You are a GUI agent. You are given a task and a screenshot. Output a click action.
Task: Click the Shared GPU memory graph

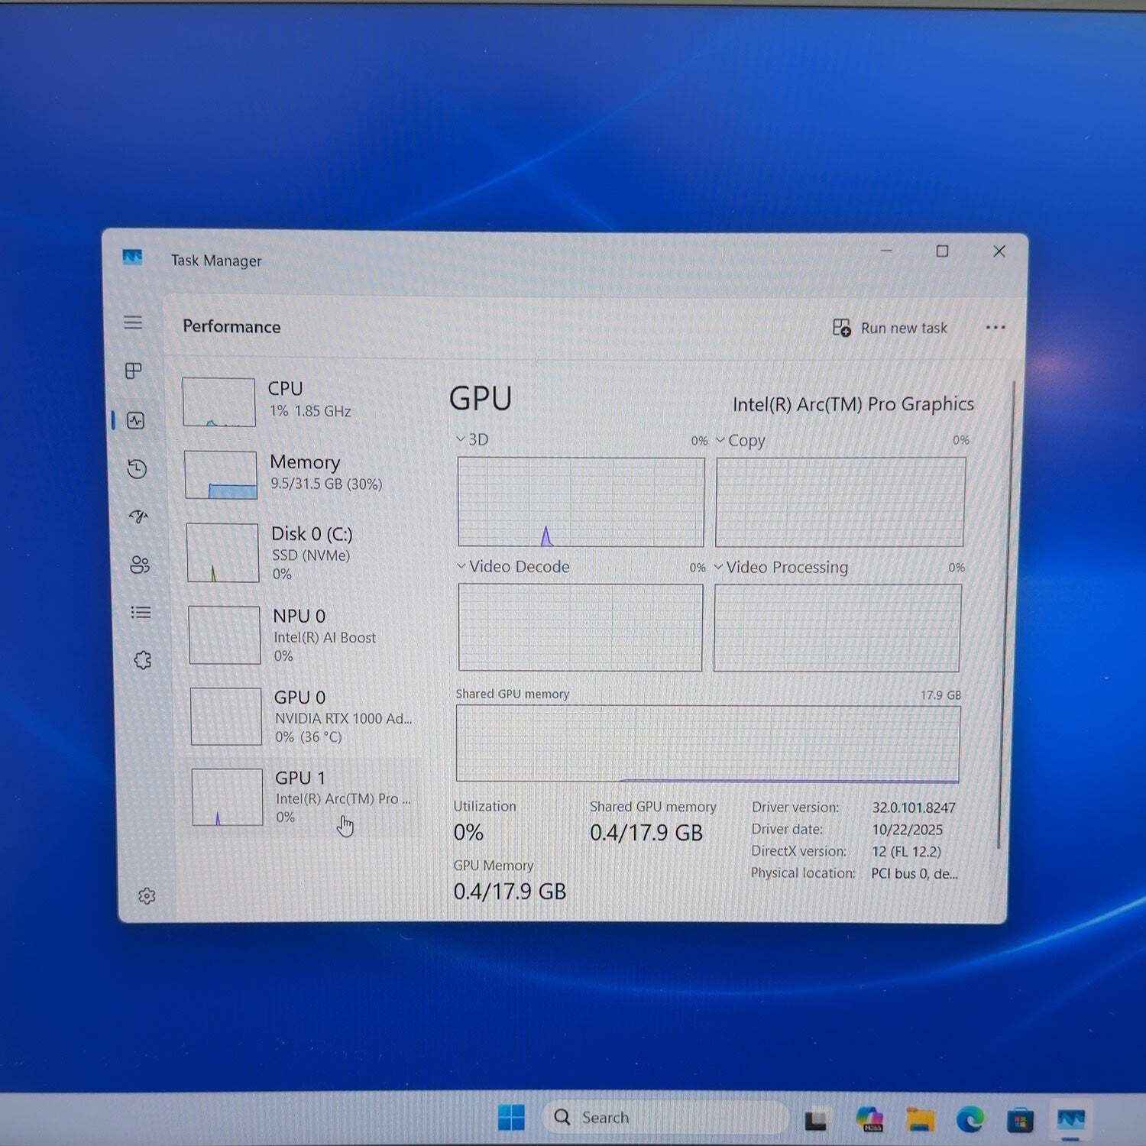(x=707, y=744)
